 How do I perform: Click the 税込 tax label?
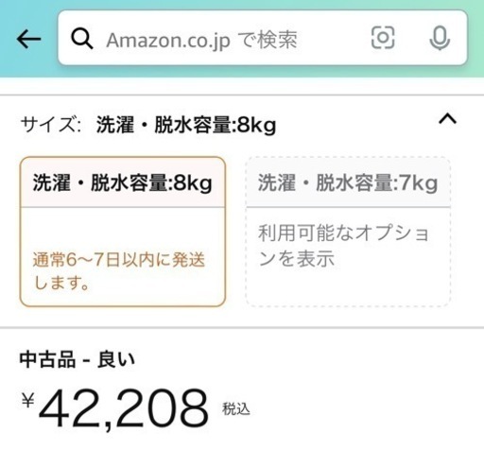(236, 409)
